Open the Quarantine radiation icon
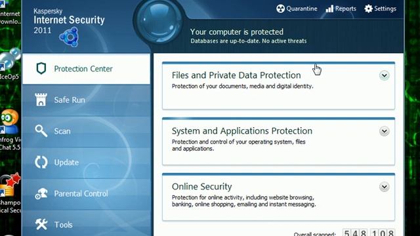 tap(280, 9)
